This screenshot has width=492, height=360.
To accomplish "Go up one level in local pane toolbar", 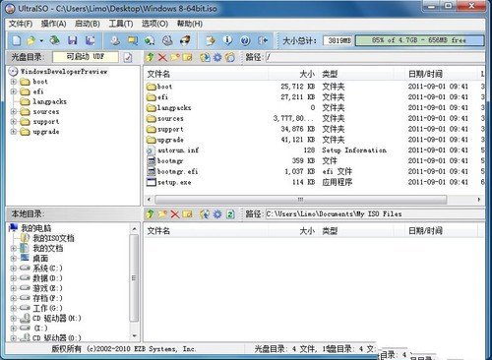I will point(151,214).
